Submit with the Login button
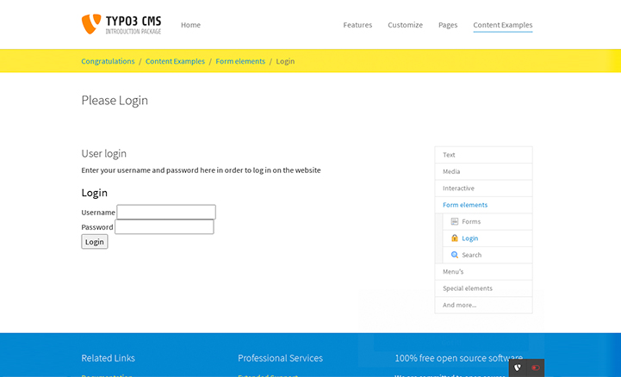This screenshot has height=377, width=621. click(94, 242)
